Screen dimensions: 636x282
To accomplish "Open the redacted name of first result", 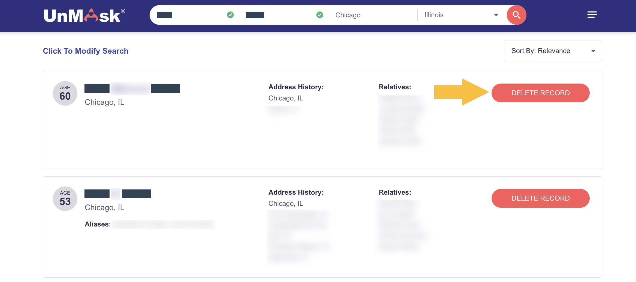I will pyautogui.click(x=132, y=88).
